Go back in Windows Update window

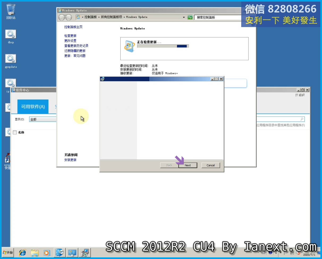pos(62,17)
